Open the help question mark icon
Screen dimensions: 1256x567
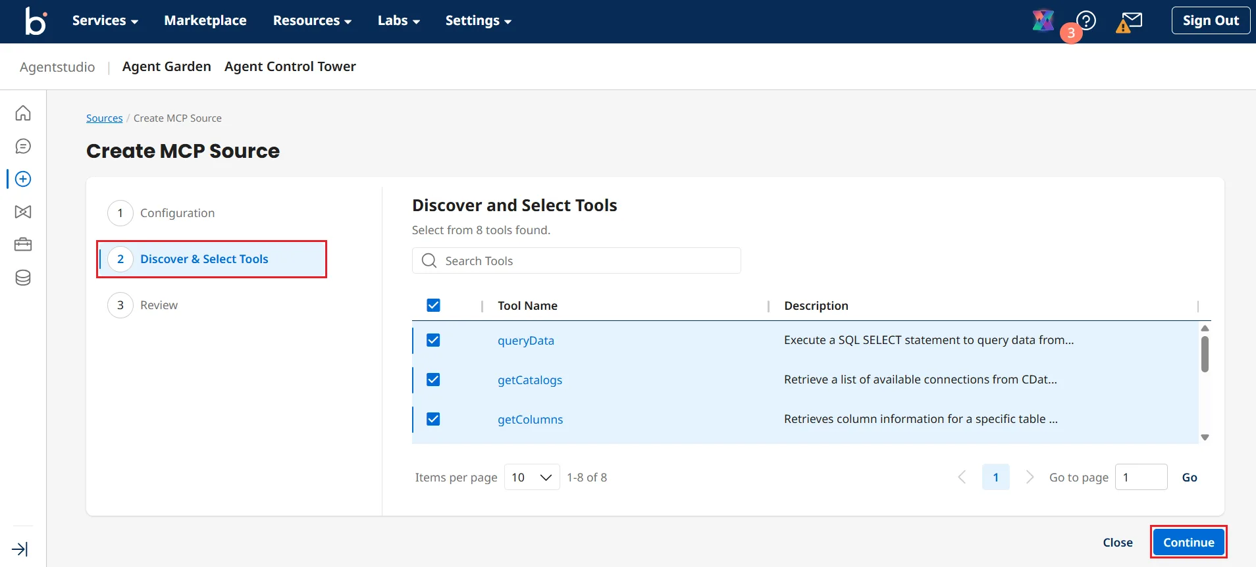pyautogui.click(x=1086, y=20)
